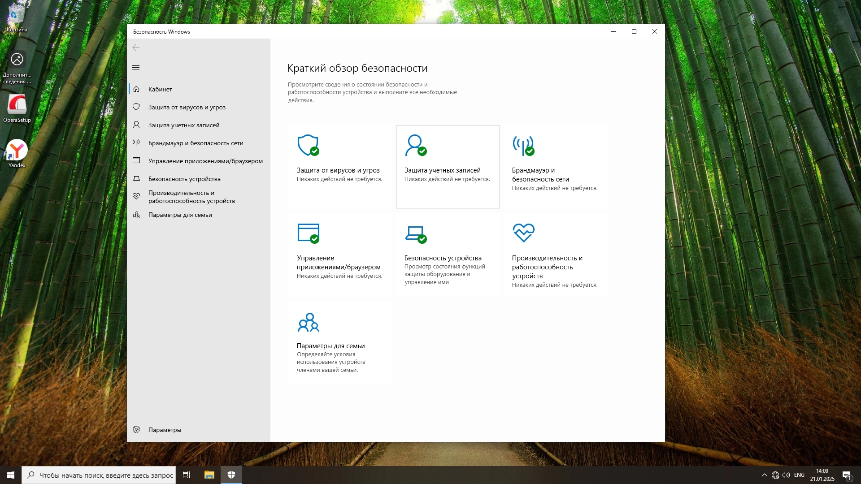Image resolution: width=861 pixels, height=484 pixels.
Task: Click the Windows taskbar search box
Action: [x=100, y=475]
